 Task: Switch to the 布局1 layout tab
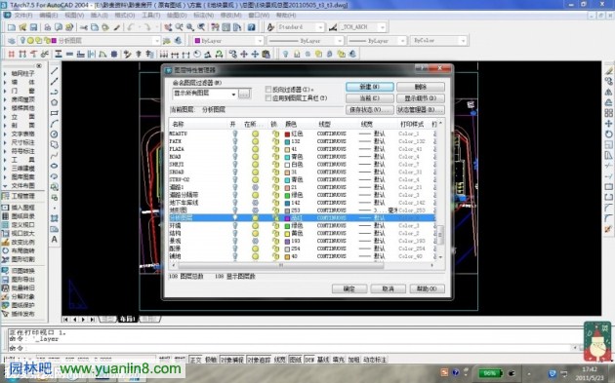[x=128, y=319]
